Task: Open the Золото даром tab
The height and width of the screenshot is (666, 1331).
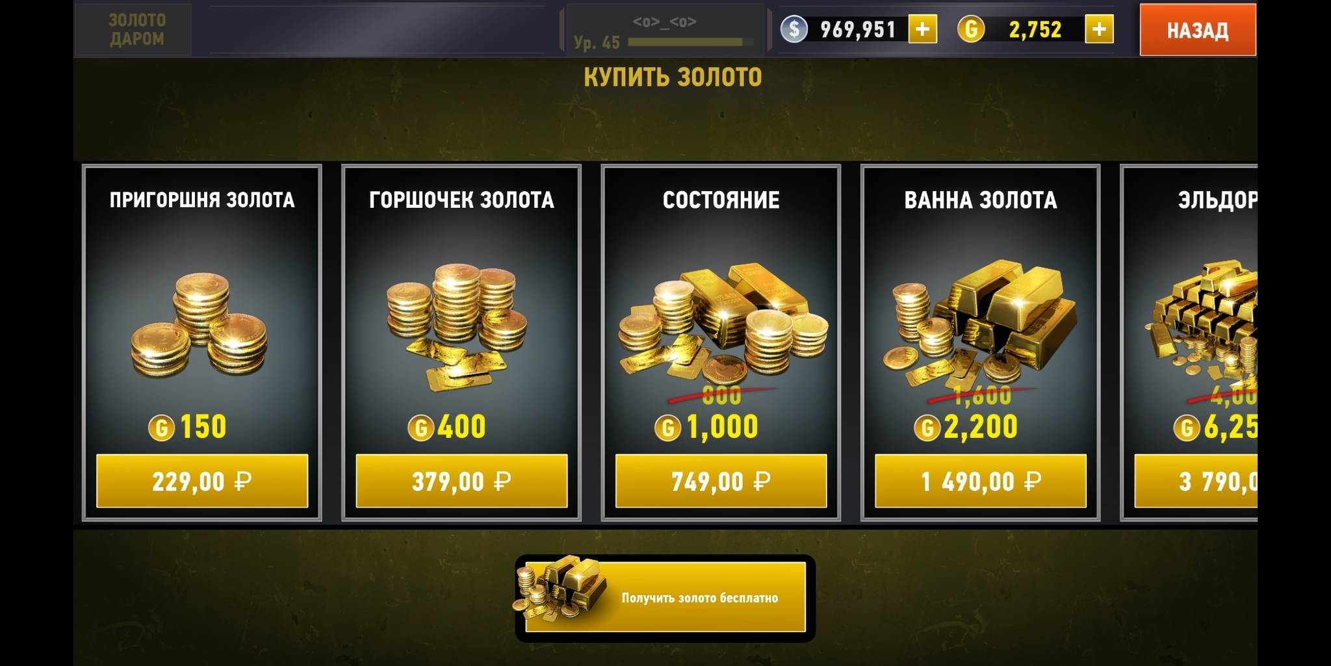Action: (137, 29)
